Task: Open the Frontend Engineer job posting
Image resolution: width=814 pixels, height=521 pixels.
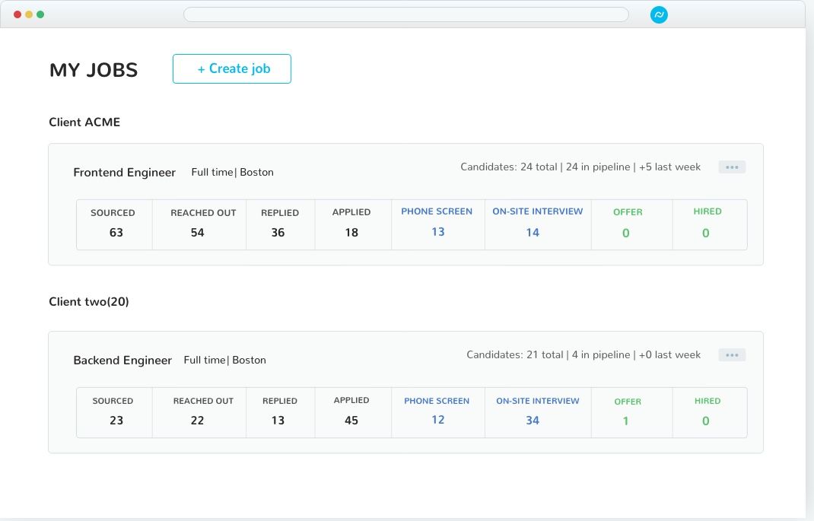Action: point(124,173)
